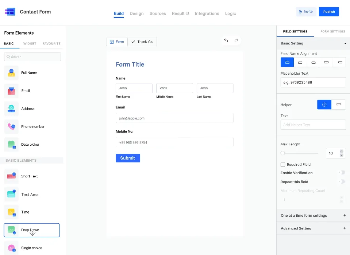
Task: Choose fifth field name alignment option
Action: coord(339,62)
